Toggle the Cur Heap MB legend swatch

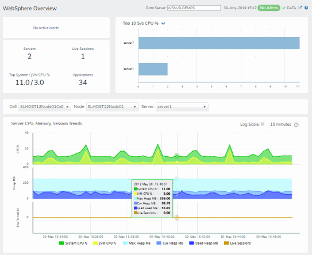point(159,243)
